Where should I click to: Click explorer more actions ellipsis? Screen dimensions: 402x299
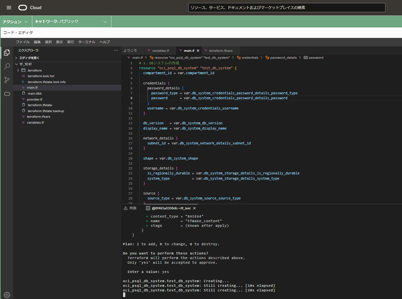[116, 50]
